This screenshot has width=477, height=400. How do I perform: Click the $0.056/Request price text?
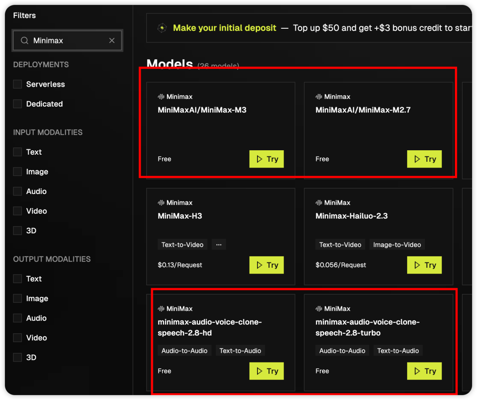tap(341, 265)
